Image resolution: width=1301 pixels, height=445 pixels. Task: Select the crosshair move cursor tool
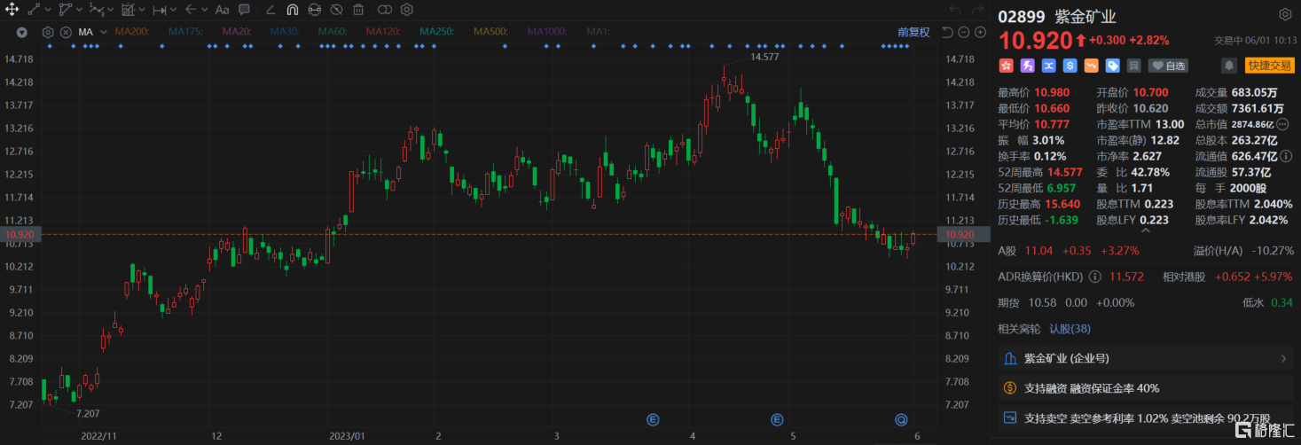point(12,10)
